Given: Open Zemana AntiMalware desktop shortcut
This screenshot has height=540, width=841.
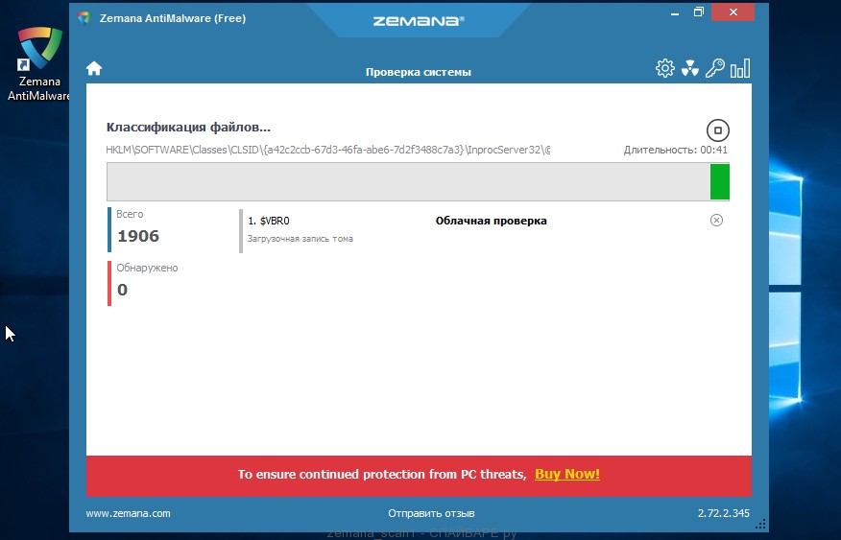Looking at the screenshot, I should 38,63.
